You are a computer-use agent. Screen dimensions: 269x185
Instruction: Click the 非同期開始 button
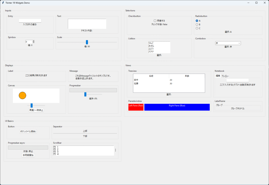(x=28, y=155)
